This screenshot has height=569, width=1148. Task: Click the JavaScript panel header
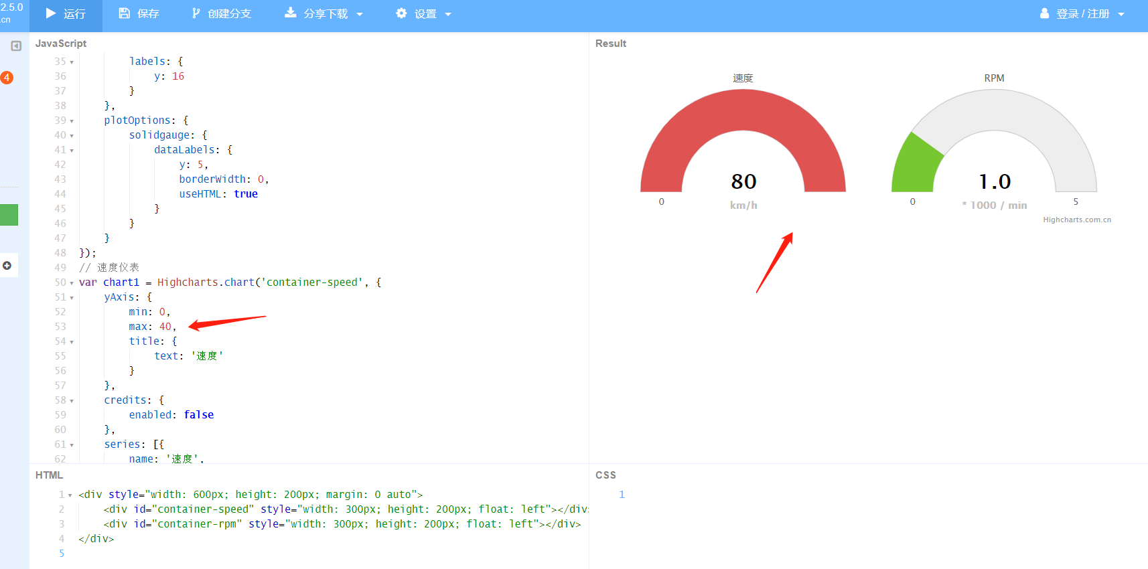(x=61, y=44)
